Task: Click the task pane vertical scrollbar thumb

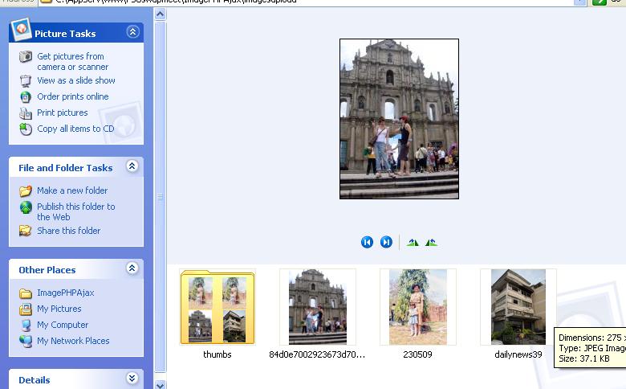Action: pos(160,197)
